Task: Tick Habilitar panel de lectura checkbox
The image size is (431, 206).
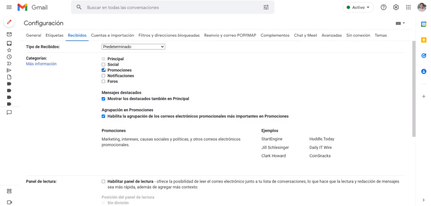Action: (103, 182)
